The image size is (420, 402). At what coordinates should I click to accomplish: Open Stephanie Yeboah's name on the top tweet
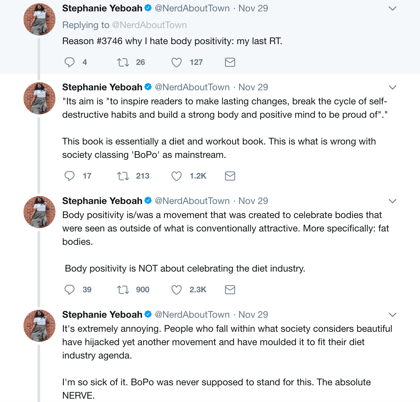coord(102,8)
